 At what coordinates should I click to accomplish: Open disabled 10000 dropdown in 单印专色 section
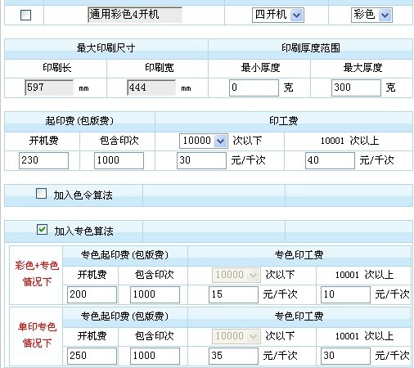point(236,336)
